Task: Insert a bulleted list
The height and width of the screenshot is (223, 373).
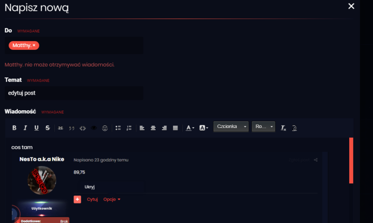Action: pos(118,128)
